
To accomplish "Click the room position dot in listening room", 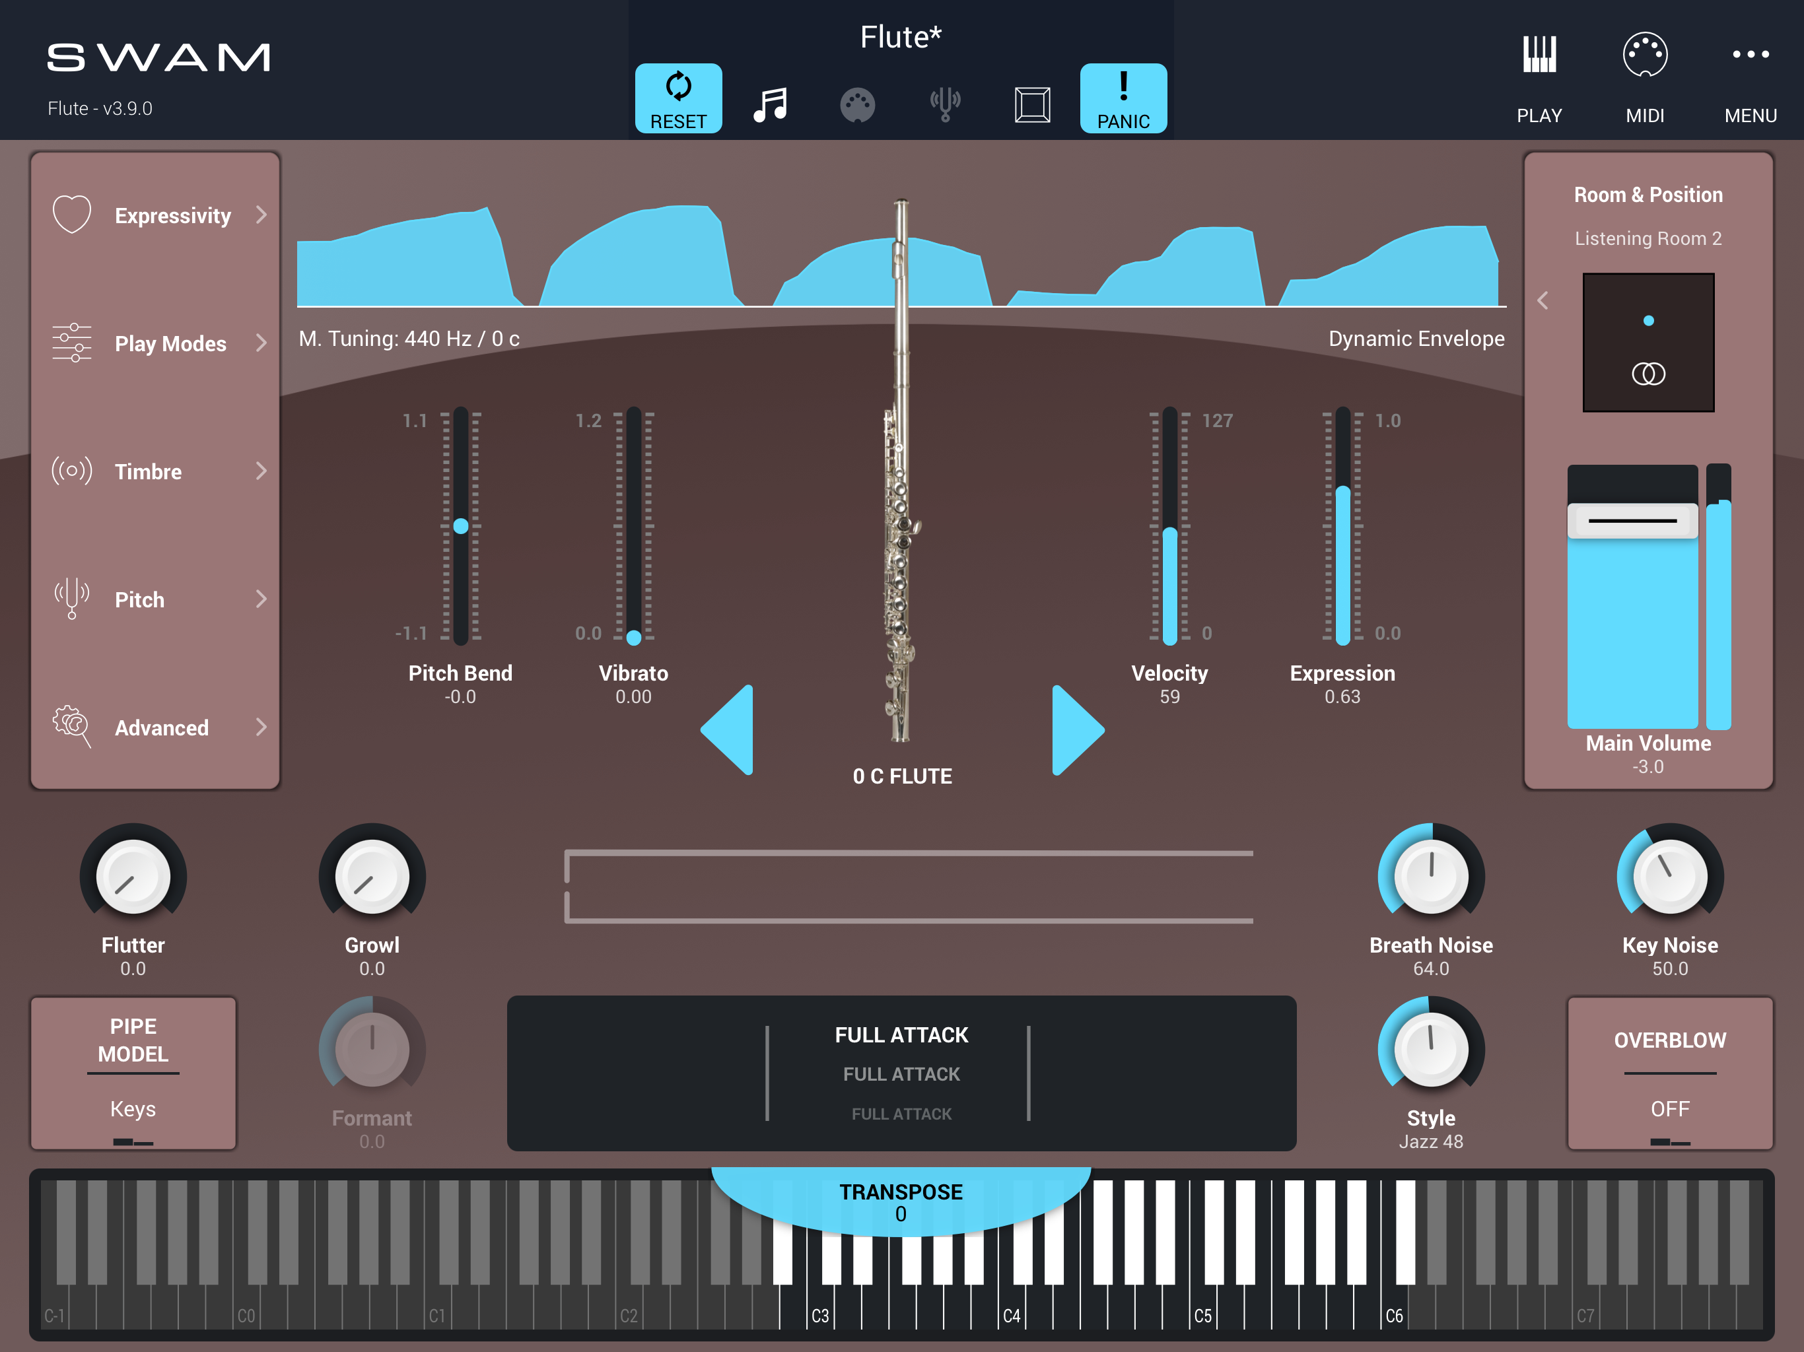I will coord(1648,320).
